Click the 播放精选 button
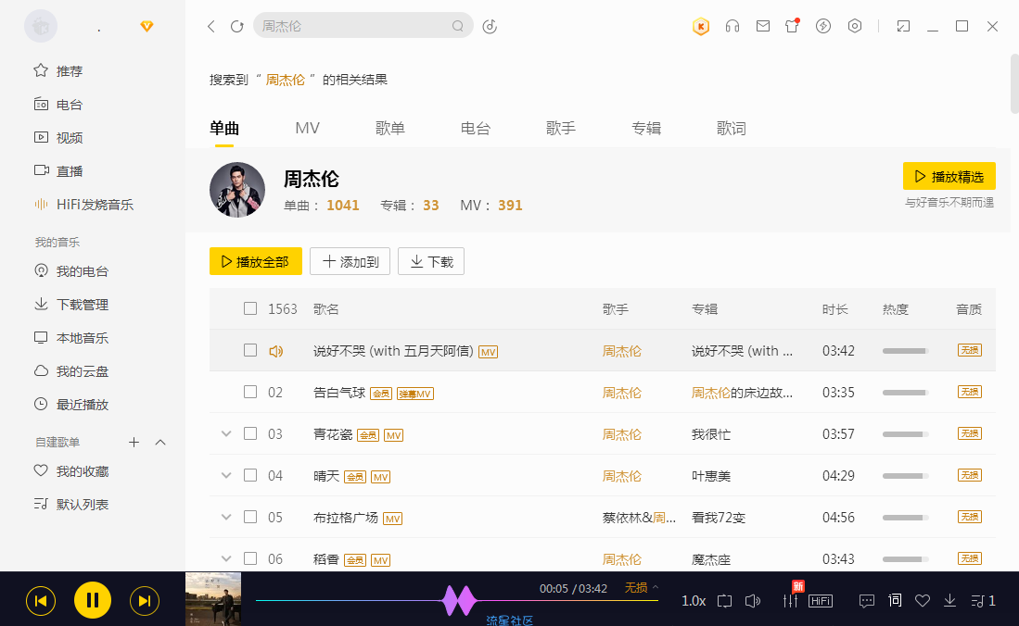The image size is (1019, 626). click(x=949, y=176)
